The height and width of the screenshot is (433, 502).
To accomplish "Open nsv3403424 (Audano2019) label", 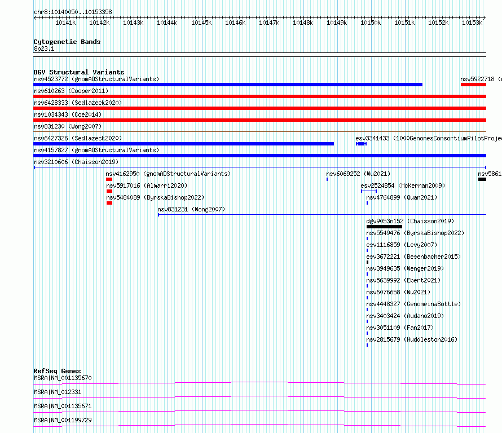I will [x=405, y=316].
